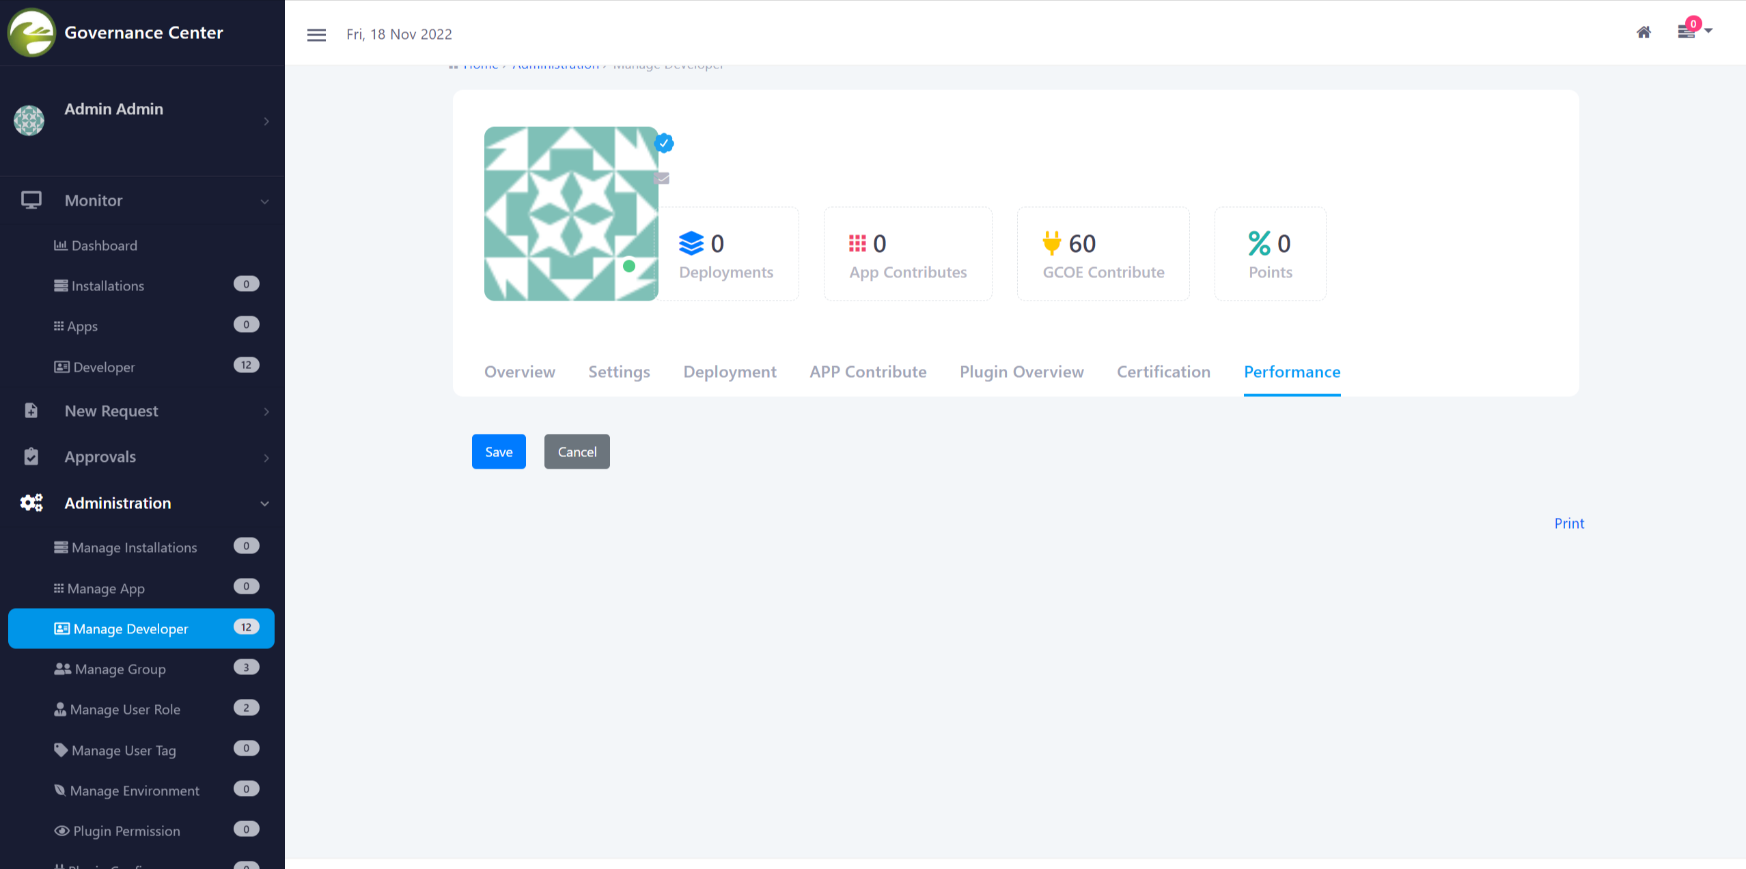
Task: Click the green online status dot
Action: point(629,266)
